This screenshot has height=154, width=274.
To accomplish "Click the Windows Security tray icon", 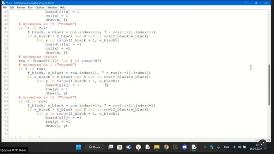I will 212,147.
